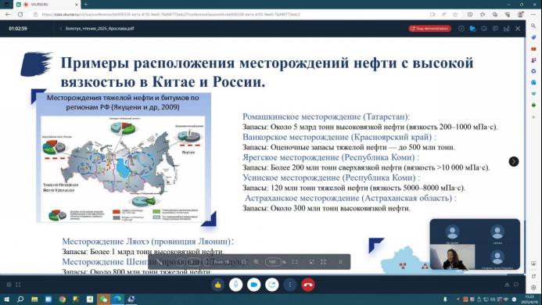Click the clock timer icon in header

(x=461, y=29)
